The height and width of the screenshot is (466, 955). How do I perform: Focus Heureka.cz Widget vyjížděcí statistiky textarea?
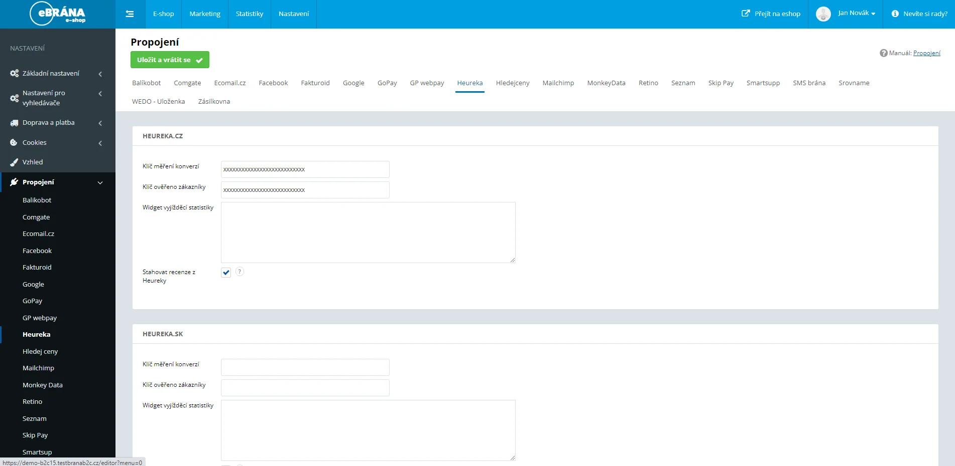click(x=368, y=232)
